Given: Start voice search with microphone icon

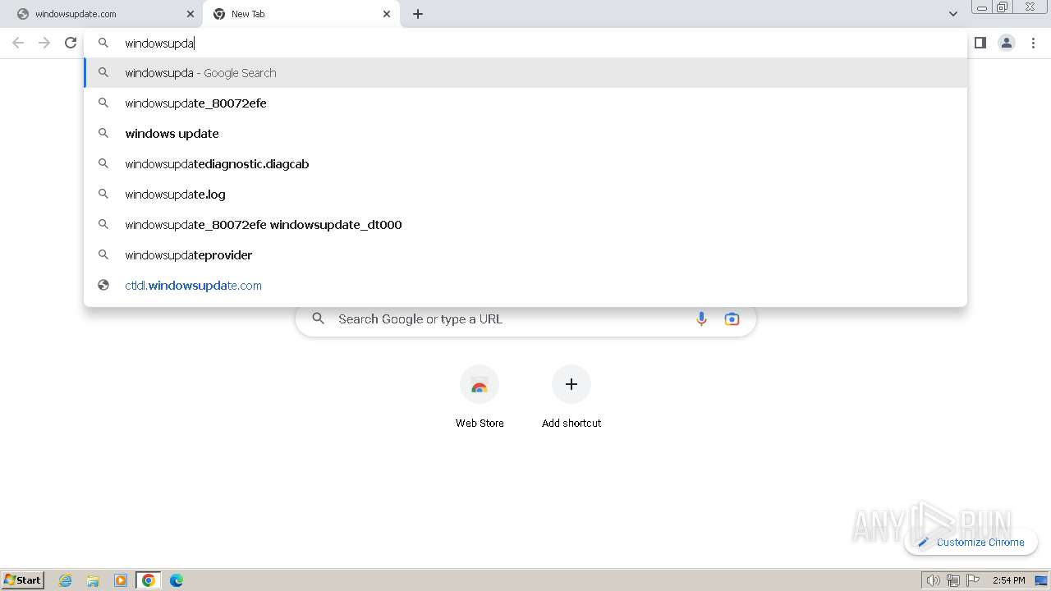Looking at the screenshot, I should pos(701,319).
